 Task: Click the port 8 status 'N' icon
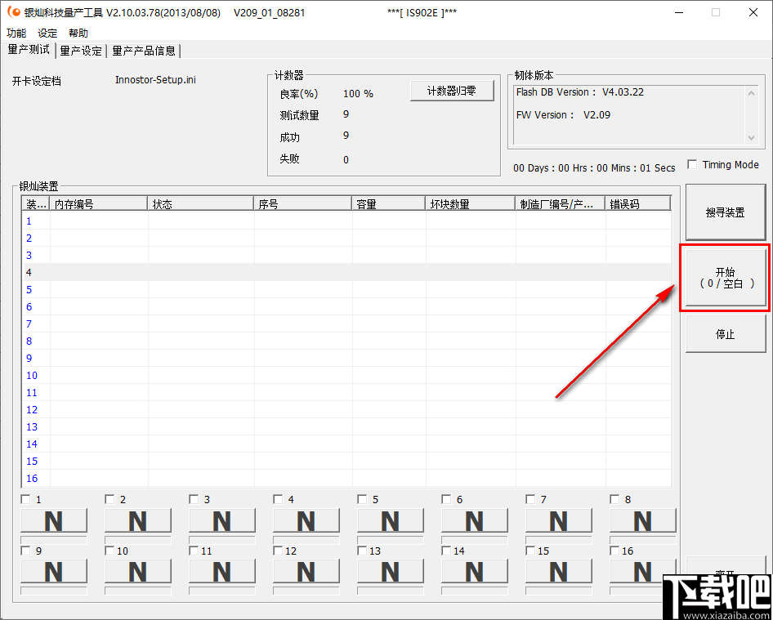pyautogui.click(x=642, y=520)
